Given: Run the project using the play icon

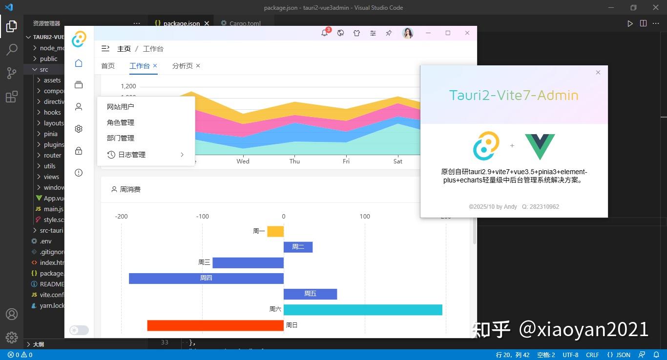Looking at the screenshot, I should point(630,22).
